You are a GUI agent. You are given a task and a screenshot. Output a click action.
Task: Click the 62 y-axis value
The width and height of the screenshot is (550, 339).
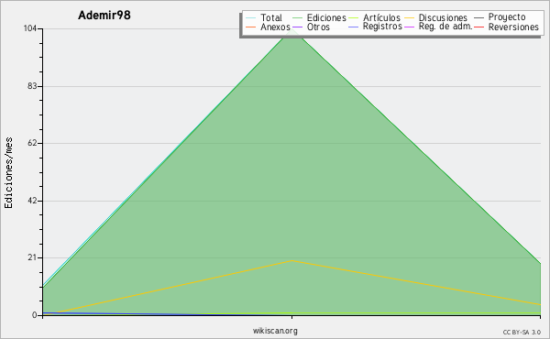tap(32, 143)
